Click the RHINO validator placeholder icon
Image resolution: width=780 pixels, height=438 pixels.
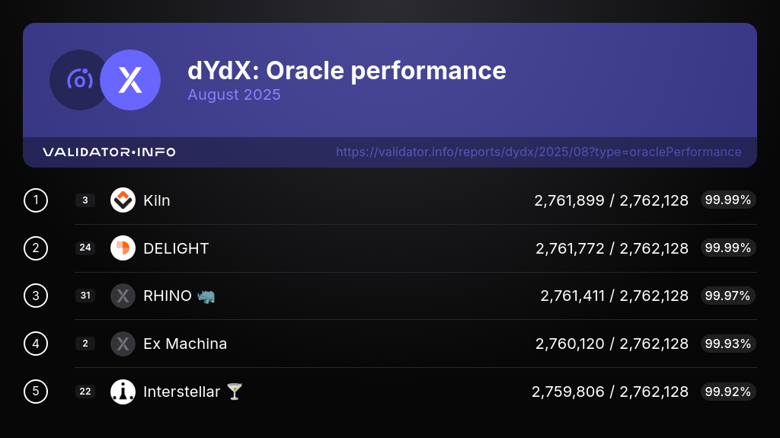(x=123, y=296)
